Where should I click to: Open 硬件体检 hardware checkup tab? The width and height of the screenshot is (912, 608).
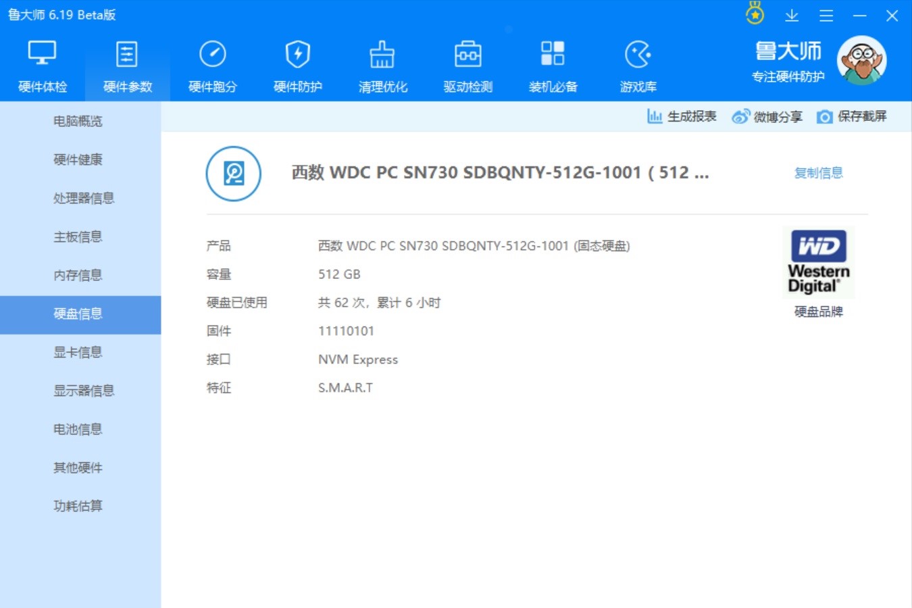tap(43, 68)
